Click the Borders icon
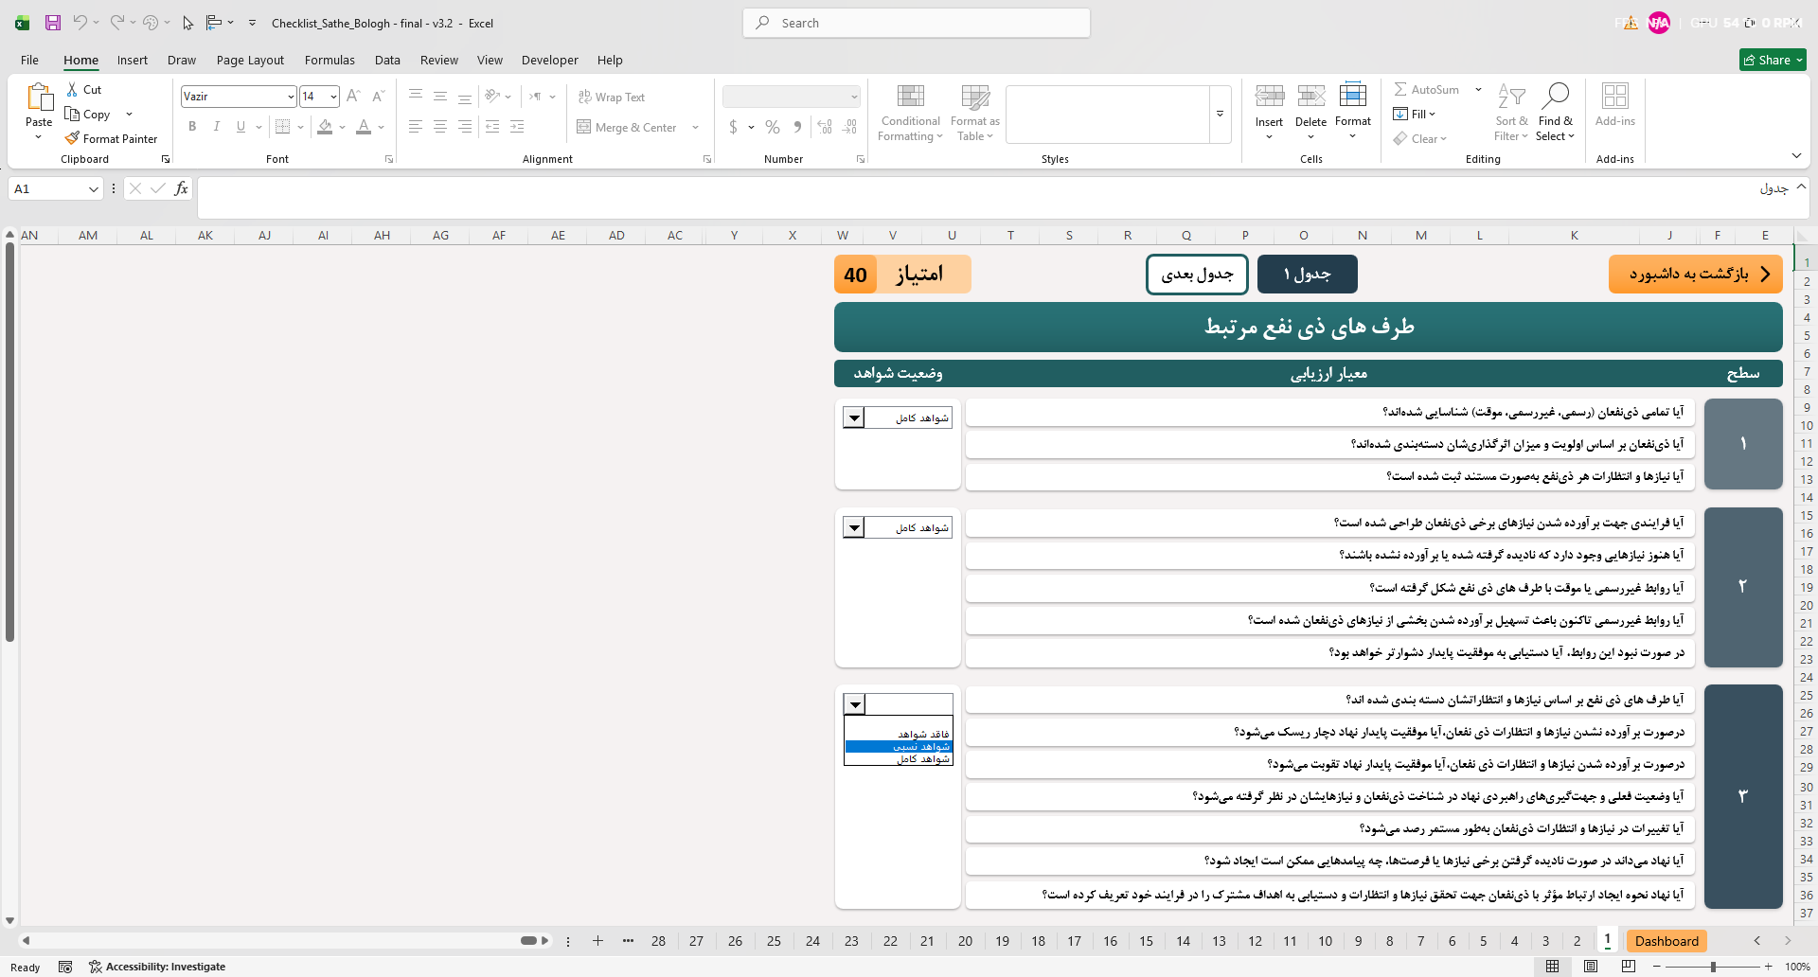The width and height of the screenshot is (1818, 977). click(x=282, y=127)
